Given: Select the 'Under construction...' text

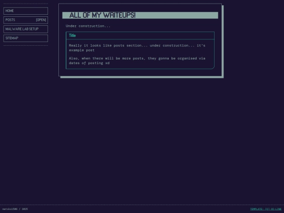Looking at the screenshot, I should [x=88, y=26].
